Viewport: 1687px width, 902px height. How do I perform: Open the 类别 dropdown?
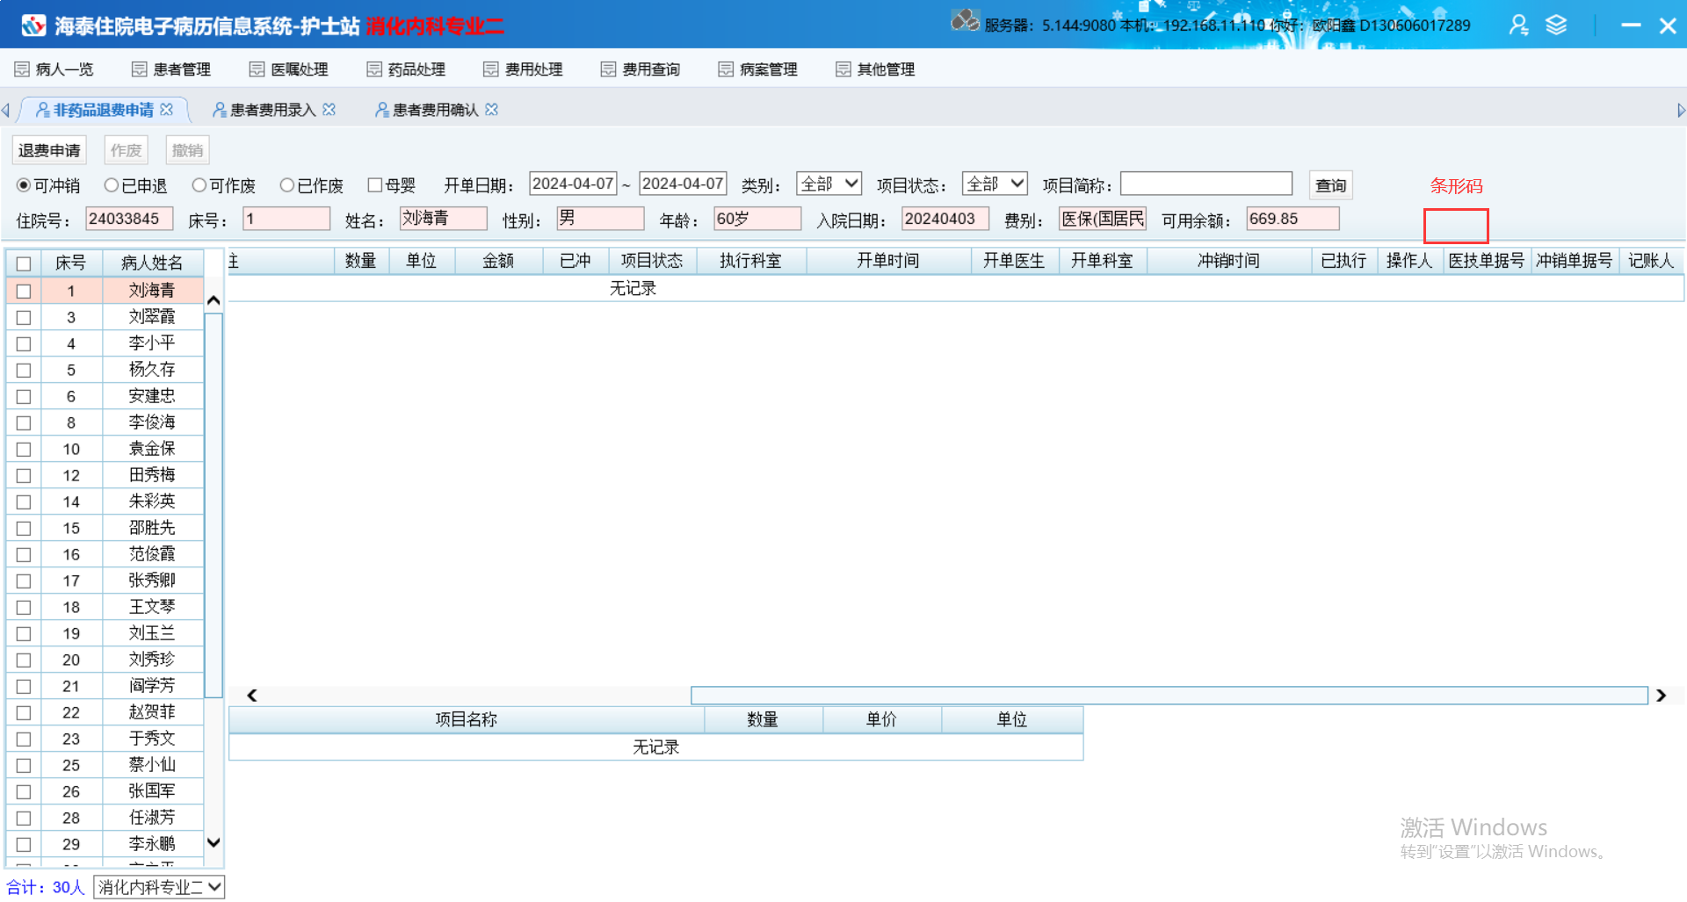[829, 184]
